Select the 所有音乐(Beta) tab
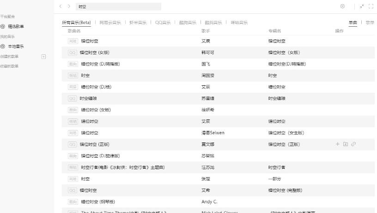 pyautogui.click(x=76, y=23)
